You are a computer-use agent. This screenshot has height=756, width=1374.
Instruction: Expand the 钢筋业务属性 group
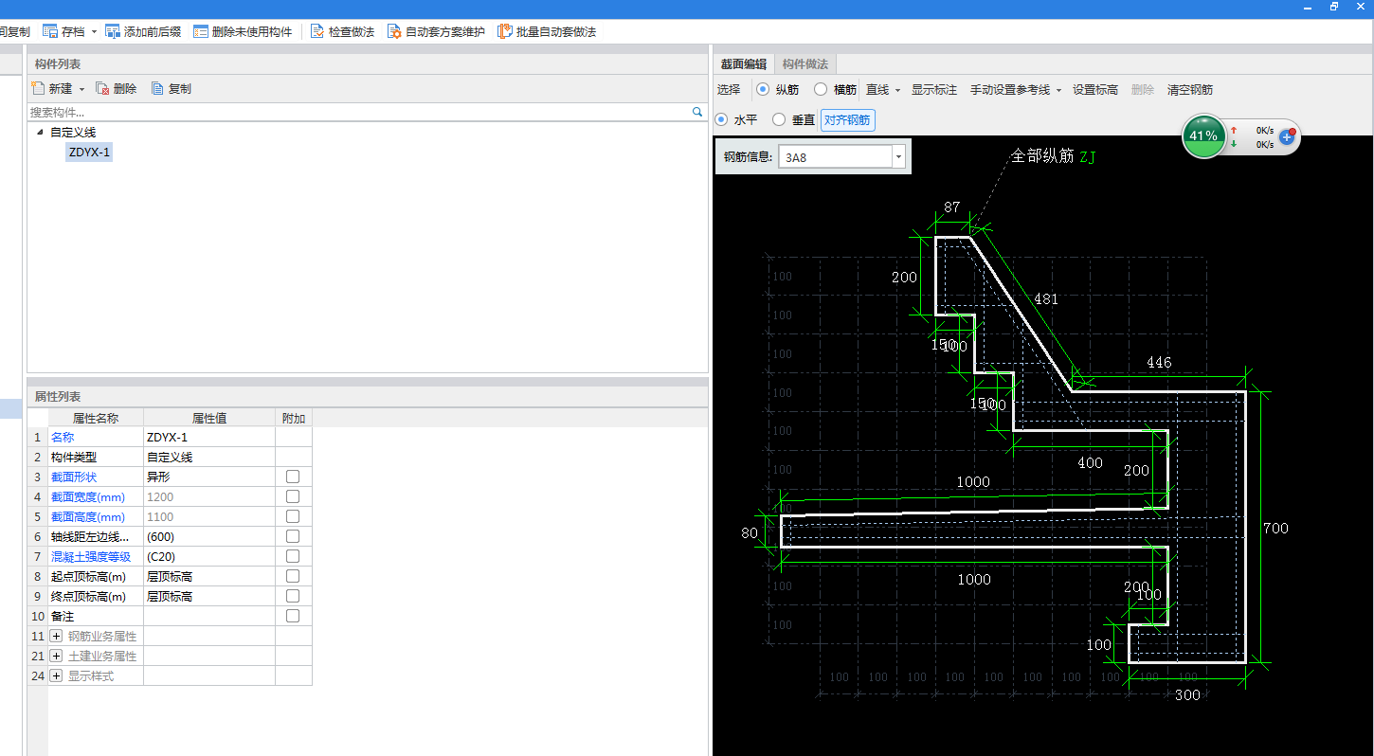pos(56,637)
